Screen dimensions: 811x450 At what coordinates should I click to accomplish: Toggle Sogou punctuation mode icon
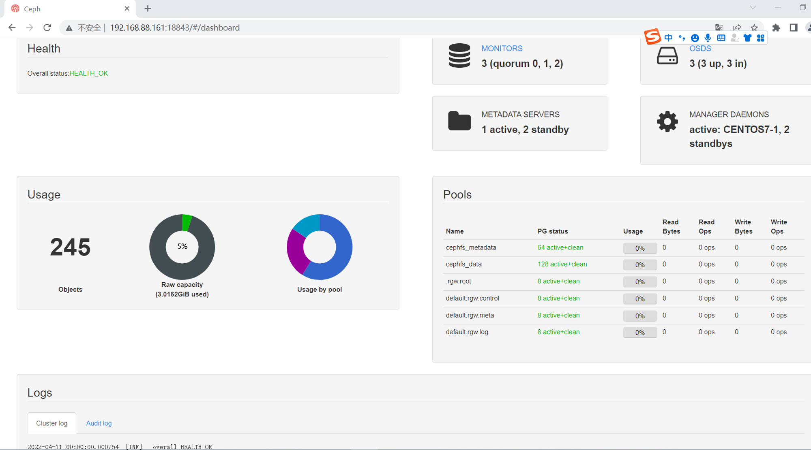[x=682, y=38]
